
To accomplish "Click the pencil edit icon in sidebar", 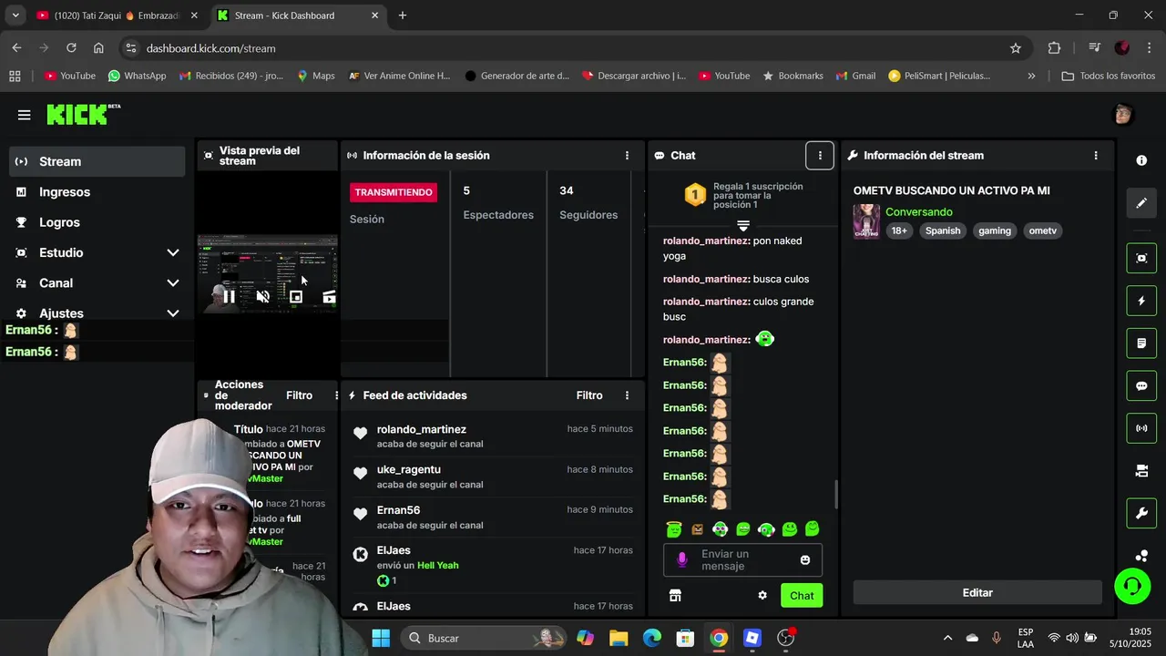I will pos(1141,203).
